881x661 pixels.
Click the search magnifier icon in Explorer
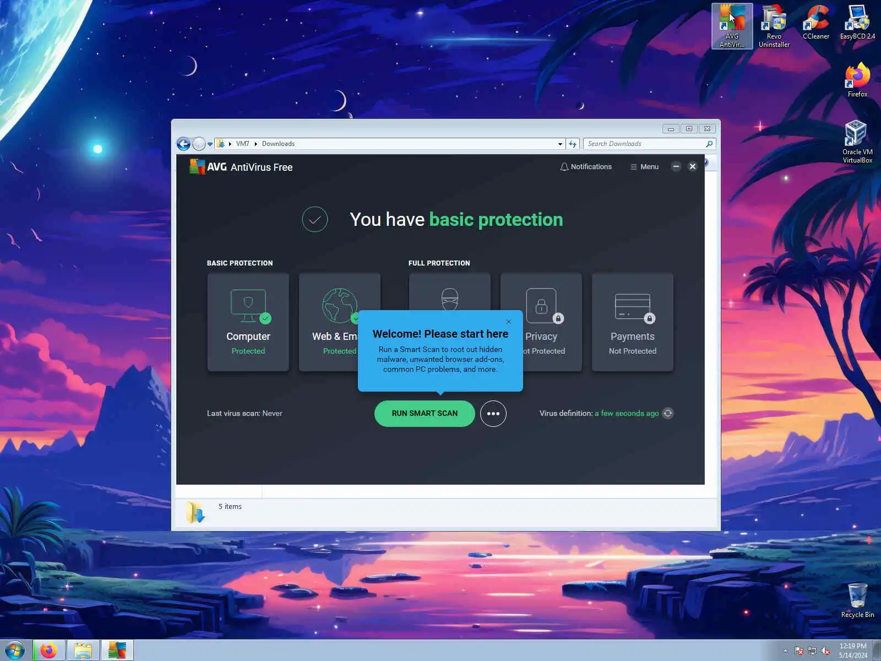710,144
